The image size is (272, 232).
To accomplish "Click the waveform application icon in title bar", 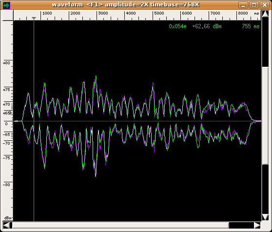I will [x=7, y=5].
